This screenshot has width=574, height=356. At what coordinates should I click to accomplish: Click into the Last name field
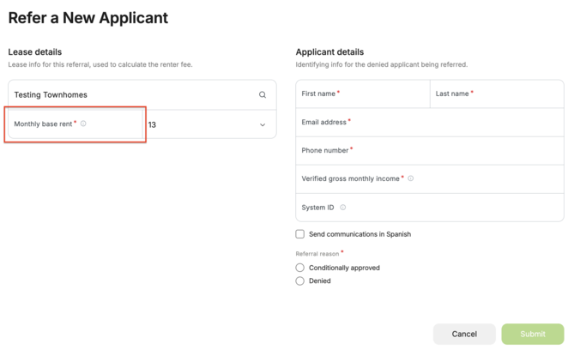point(497,94)
